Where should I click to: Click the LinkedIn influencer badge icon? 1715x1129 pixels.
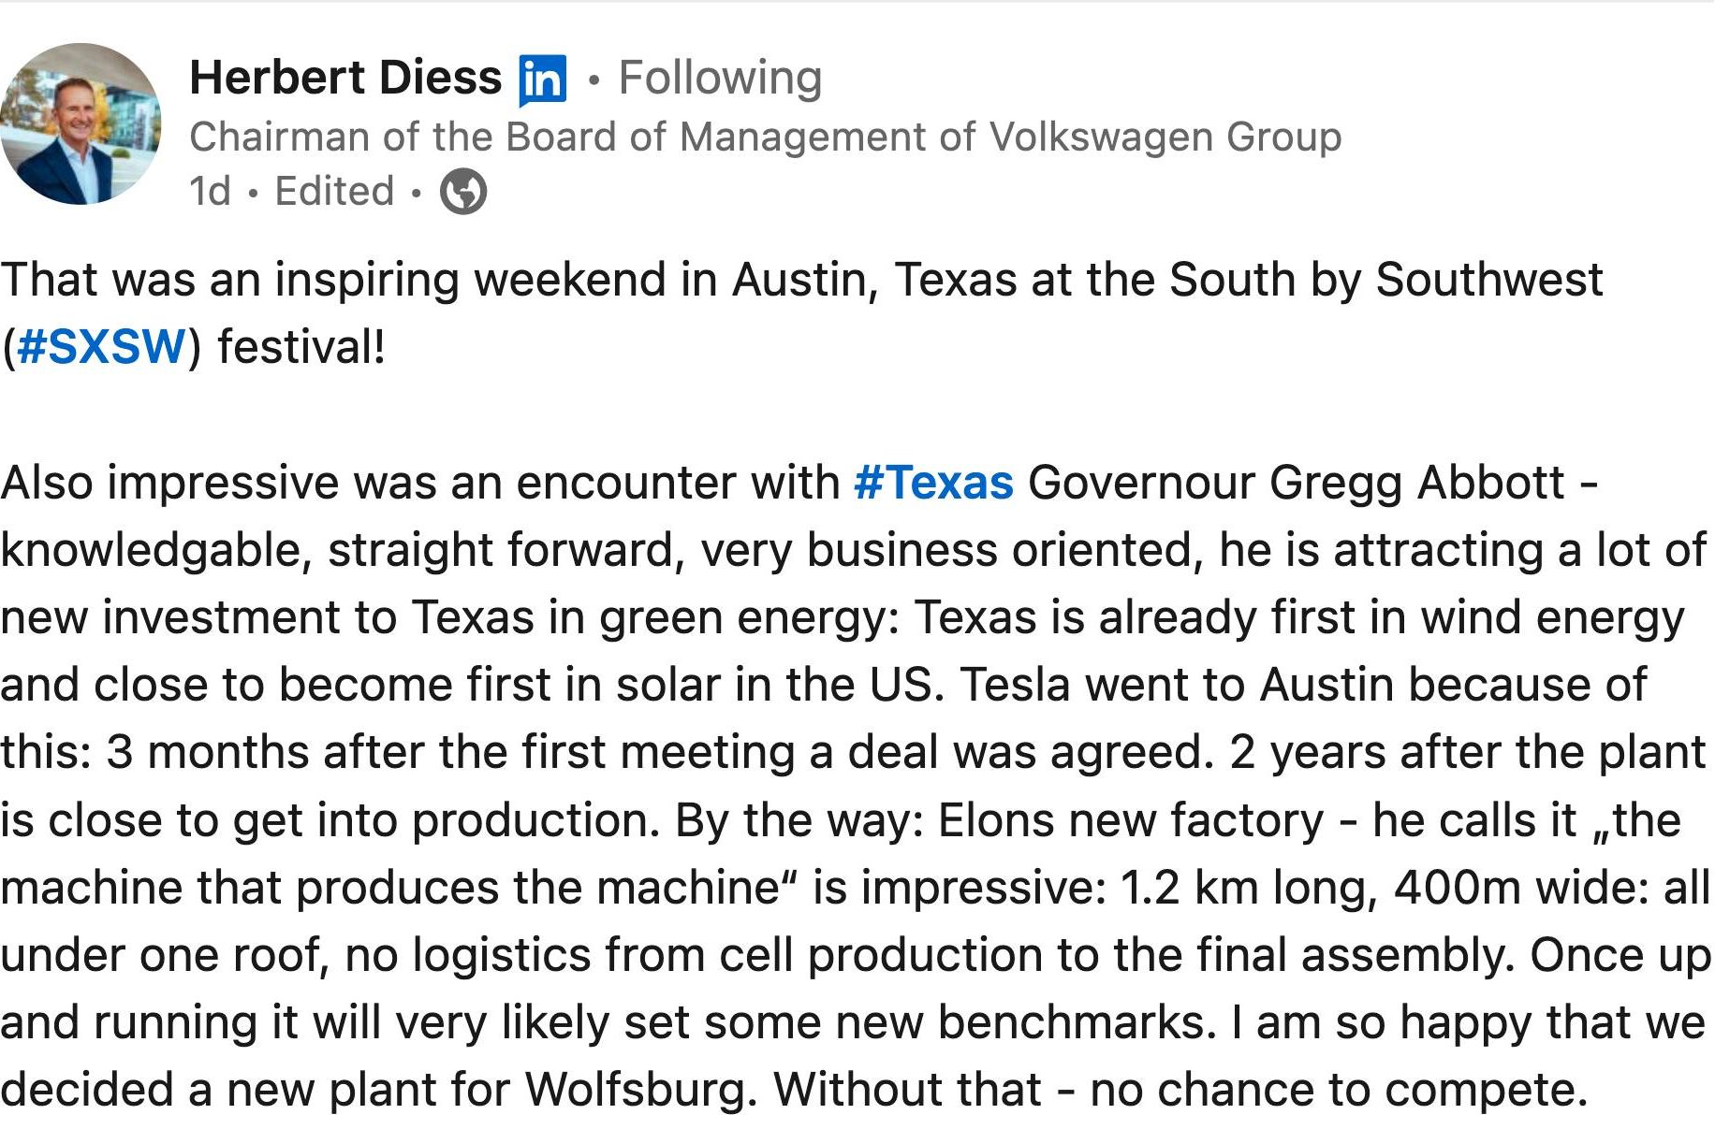pyautogui.click(x=543, y=80)
